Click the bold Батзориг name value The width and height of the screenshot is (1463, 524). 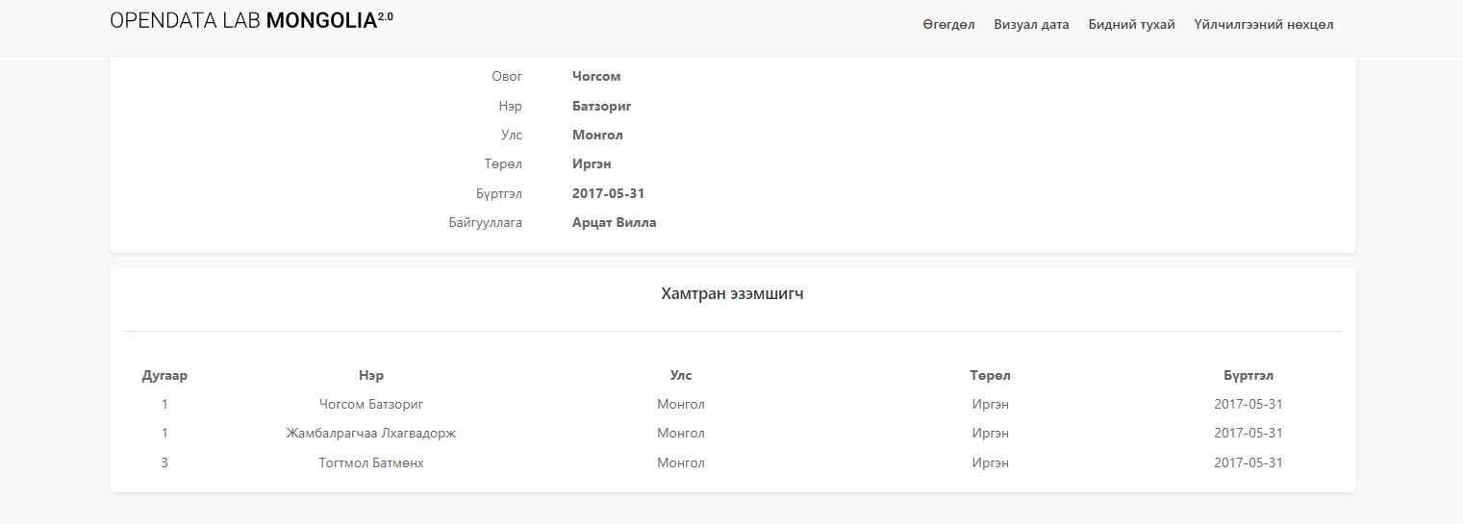[x=601, y=106]
